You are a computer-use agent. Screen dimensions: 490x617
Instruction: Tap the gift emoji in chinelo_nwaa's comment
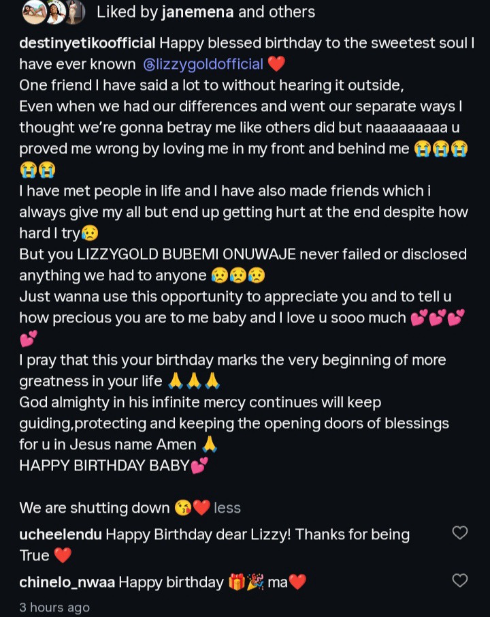237,582
